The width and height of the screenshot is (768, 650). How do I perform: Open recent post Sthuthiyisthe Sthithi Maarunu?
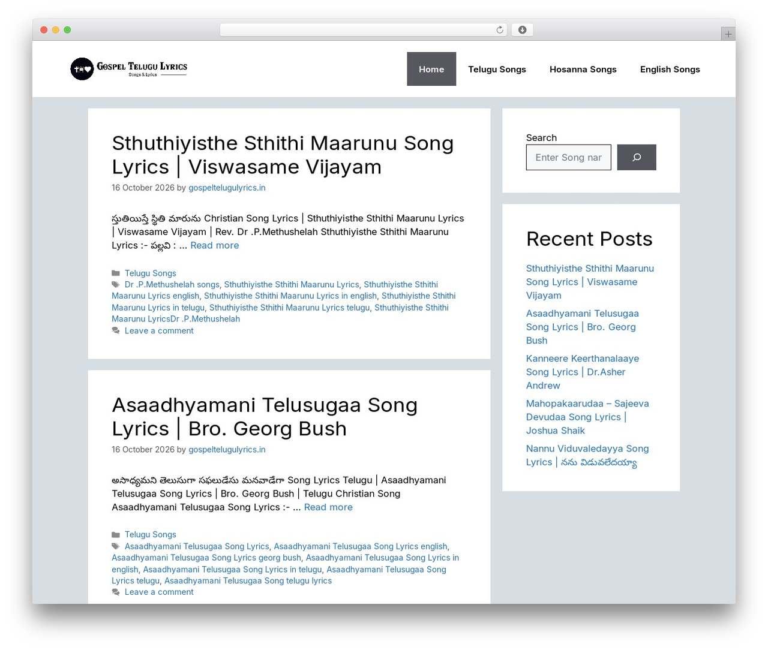pyautogui.click(x=590, y=282)
